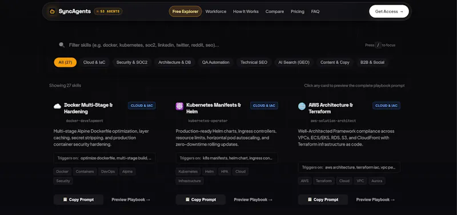Click the optimize dockerfile triggers box
The height and width of the screenshot is (215, 457).
105,158
